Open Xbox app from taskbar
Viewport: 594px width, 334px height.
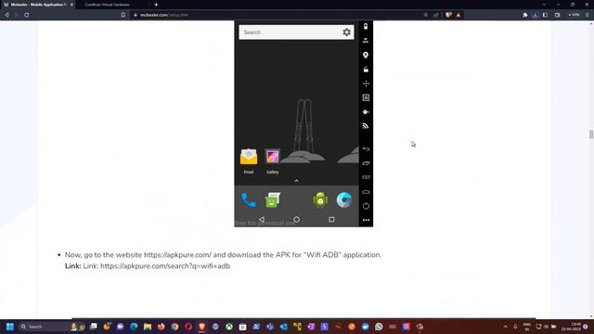[229, 327]
